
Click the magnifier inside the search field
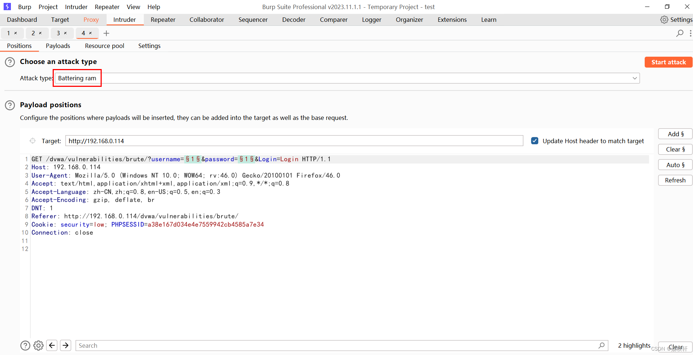coord(601,346)
